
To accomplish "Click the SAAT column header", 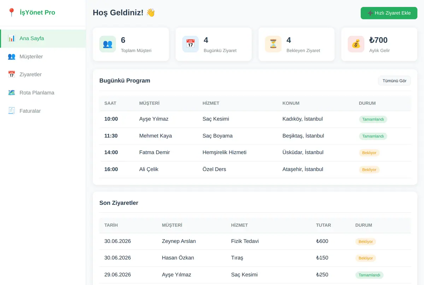I will 110,103.
